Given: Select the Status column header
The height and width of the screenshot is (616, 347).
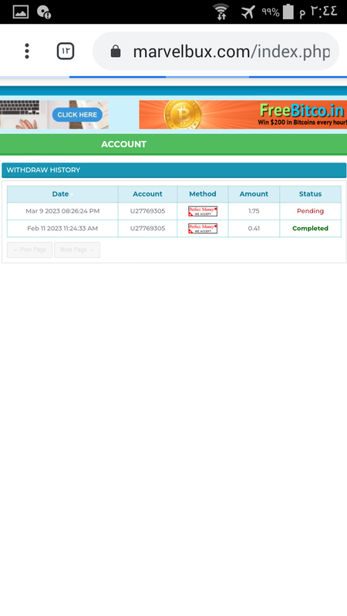Looking at the screenshot, I should [310, 194].
